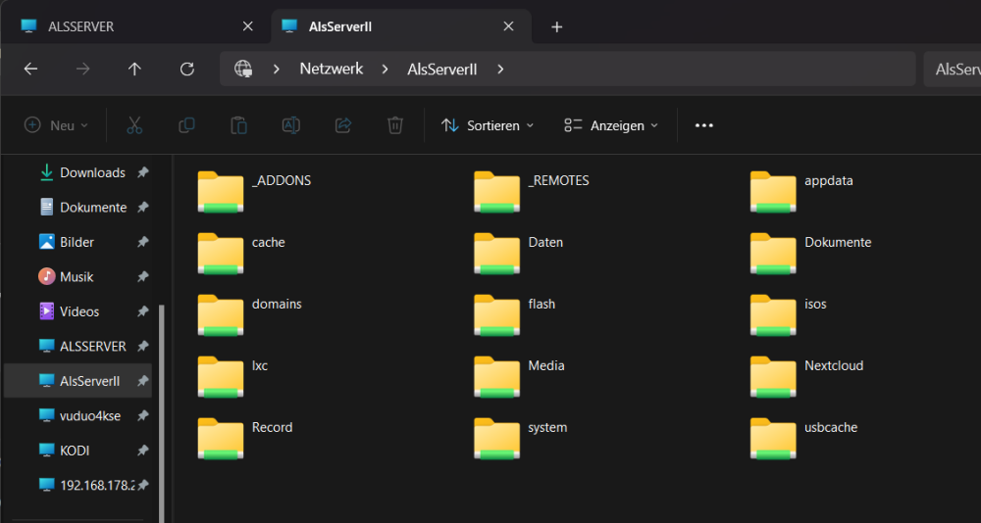This screenshot has height=523, width=981.
Task: Expand chevron after Netzwerk in address bar
Action: (386, 69)
